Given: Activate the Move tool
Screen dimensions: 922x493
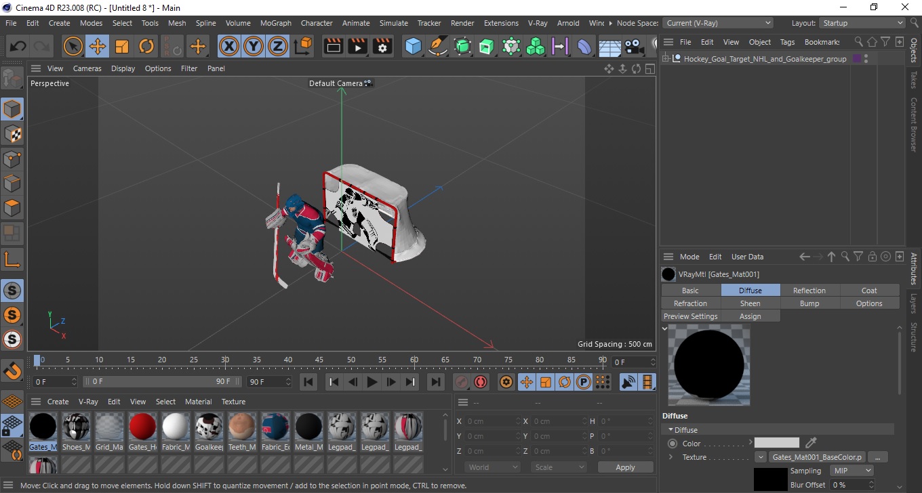Looking at the screenshot, I should 97,46.
